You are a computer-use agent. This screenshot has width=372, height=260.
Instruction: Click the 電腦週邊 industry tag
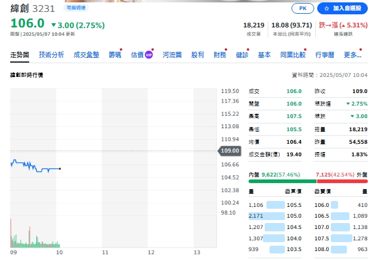point(76,8)
